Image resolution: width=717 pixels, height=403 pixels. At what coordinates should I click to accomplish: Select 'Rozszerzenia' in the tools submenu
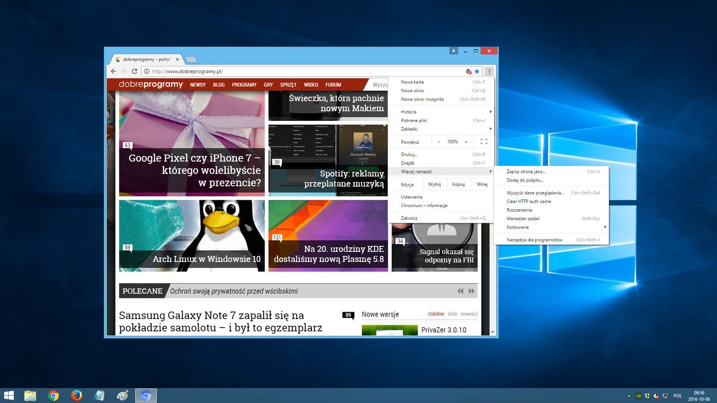[519, 210]
